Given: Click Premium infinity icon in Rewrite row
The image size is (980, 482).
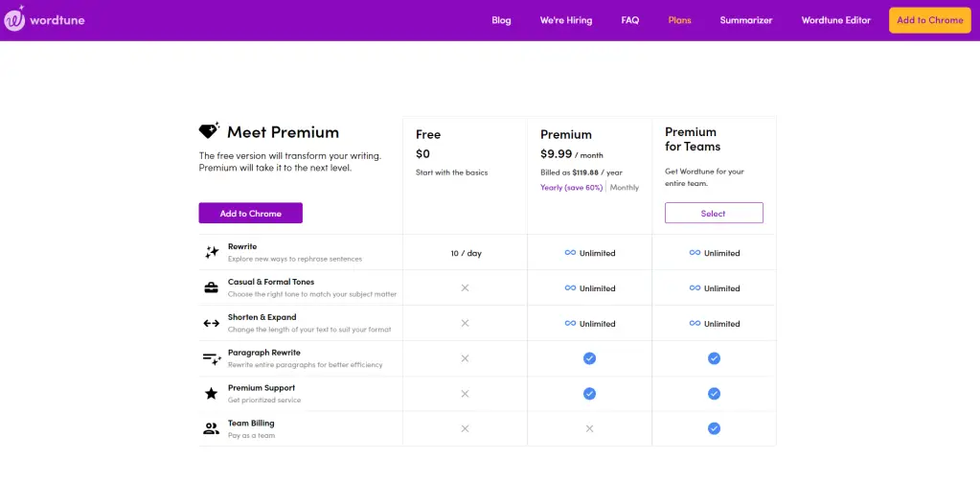Looking at the screenshot, I should (x=570, y=253).
